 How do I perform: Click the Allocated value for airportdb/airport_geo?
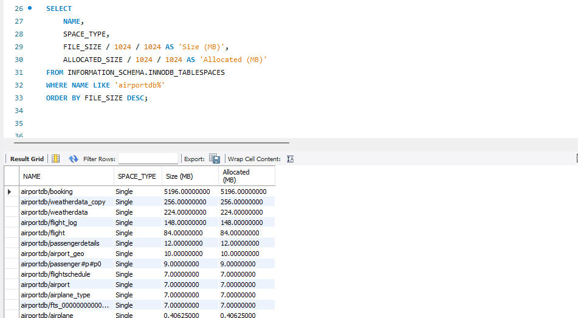coord(241,254)
